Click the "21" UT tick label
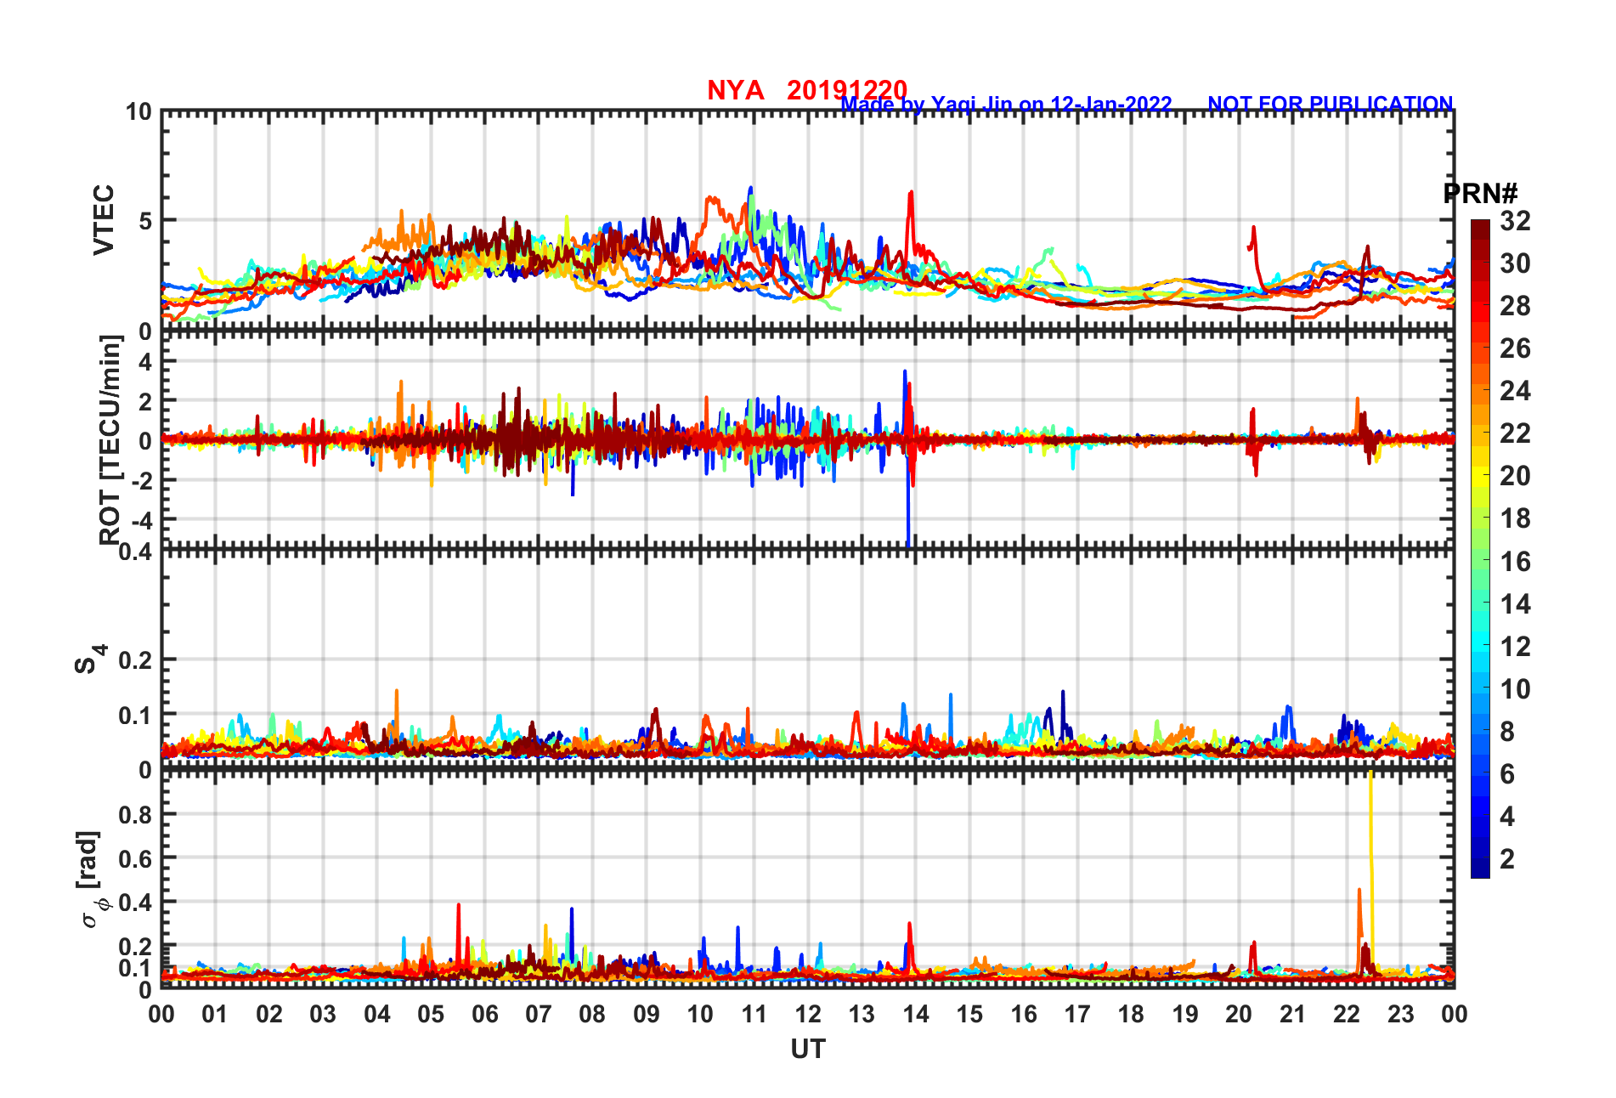Screen dimensions: 1616x1098 click(1293, 1014)
